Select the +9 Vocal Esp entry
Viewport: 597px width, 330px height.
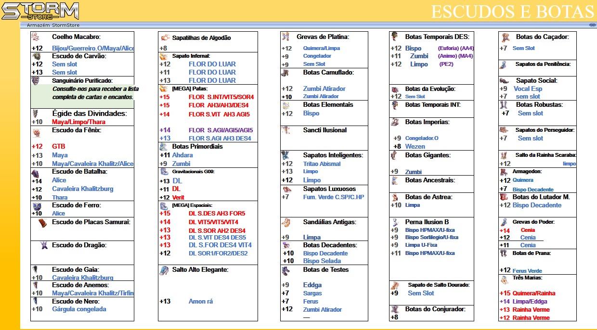tap(521, 89)
